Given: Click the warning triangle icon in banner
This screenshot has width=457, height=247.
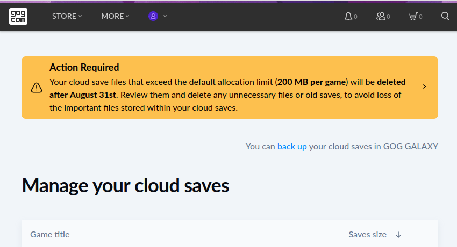Looking at the screenshot, I should tap(36, 87).
